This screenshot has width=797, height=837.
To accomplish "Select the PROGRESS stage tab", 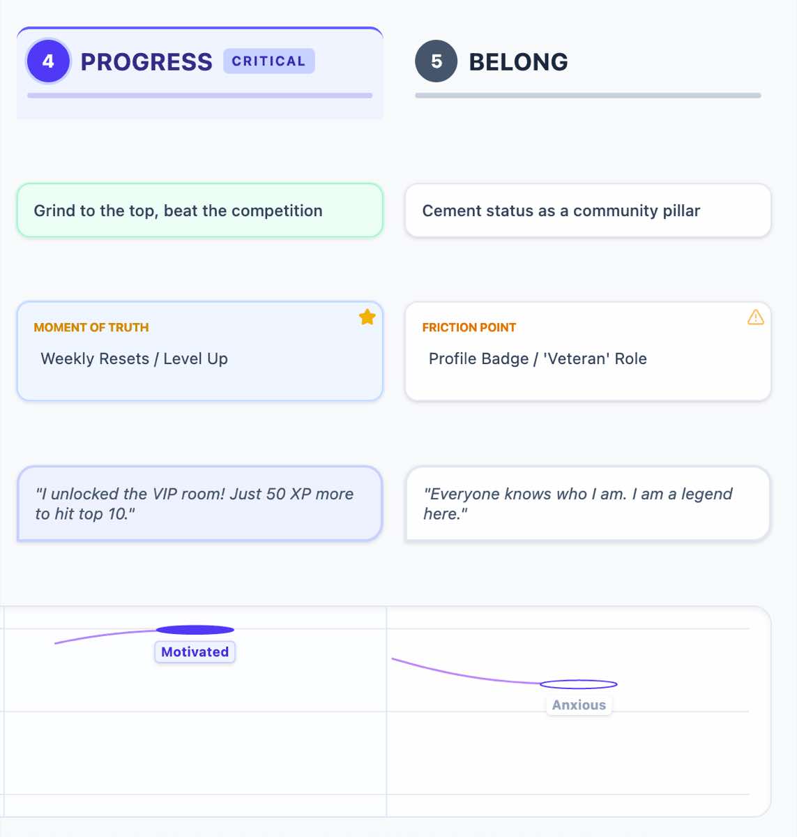I will pos(146,62).
